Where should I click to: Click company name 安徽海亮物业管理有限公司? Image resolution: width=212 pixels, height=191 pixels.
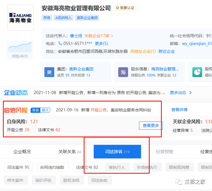tap(76, 8)
